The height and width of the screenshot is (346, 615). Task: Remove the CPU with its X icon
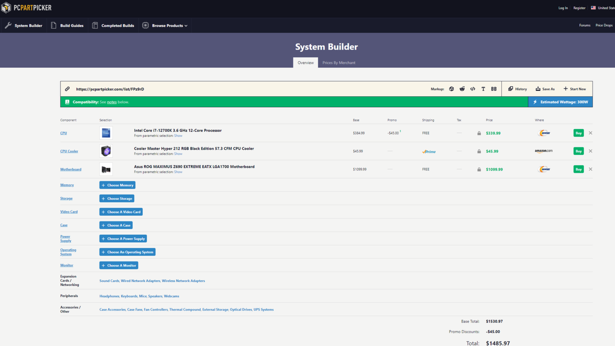point(590,133)
